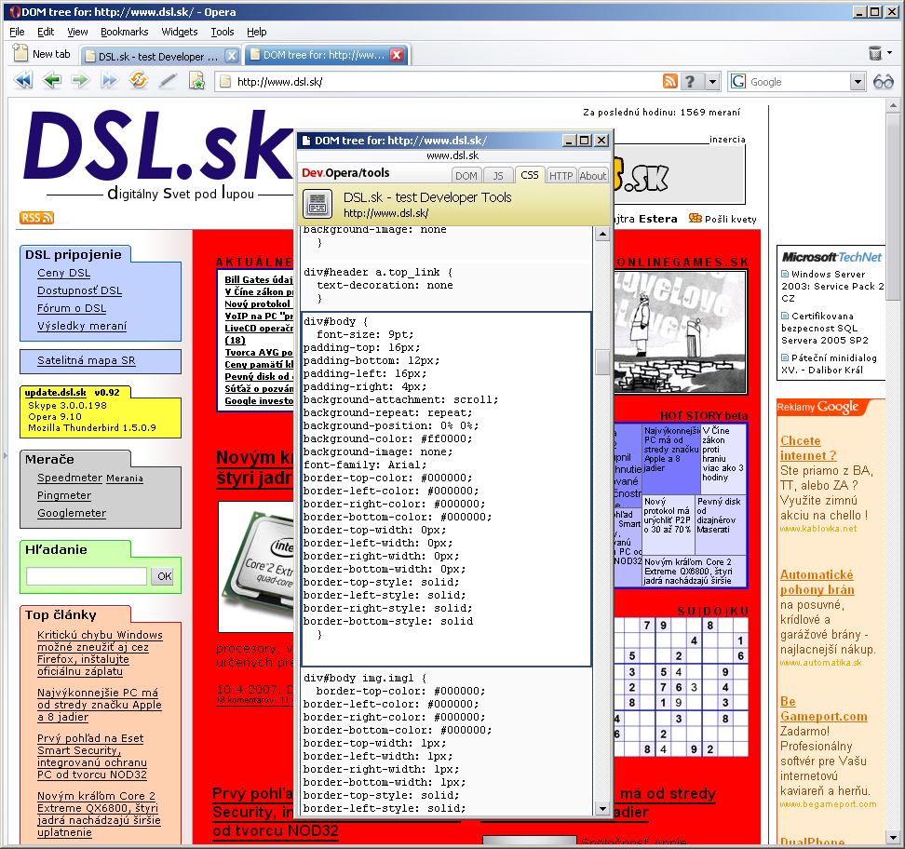The height and width of the screenshot is (849, 905).
Task: Click the CSS panel scrollbar thumb
Action: (602, 362)
